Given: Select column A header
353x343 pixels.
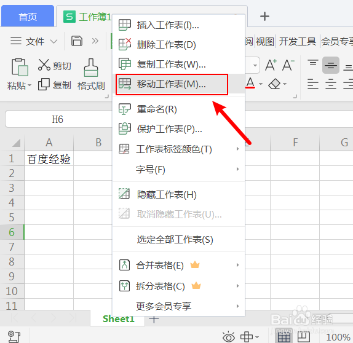Looking at the screenshot, I should coord(49,143).
